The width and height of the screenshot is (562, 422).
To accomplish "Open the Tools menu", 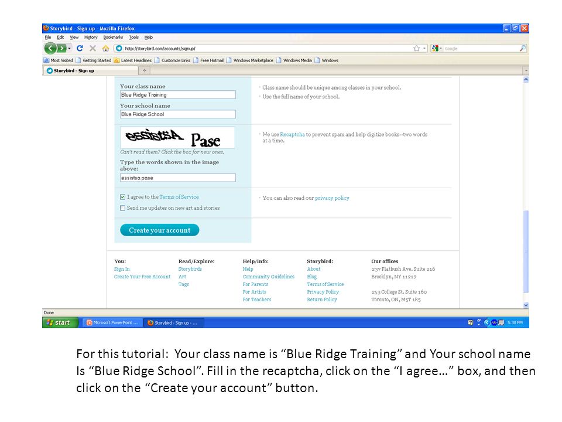I will [x=133, y=38].
